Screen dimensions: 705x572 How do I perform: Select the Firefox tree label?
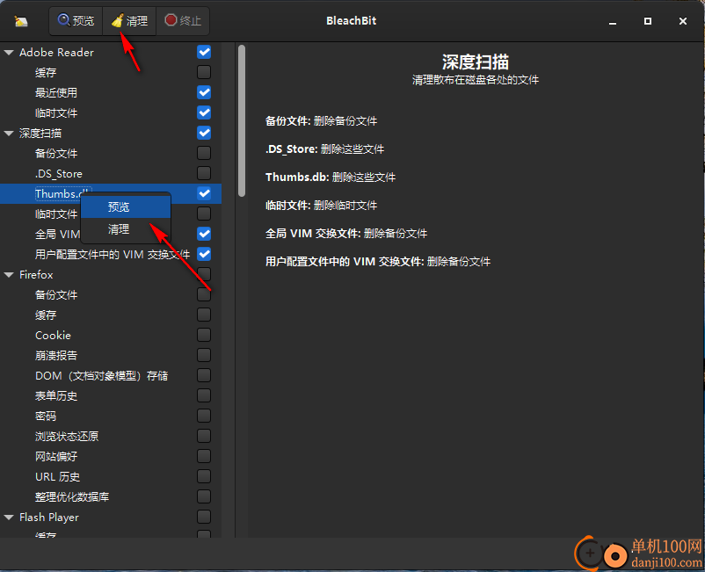(36, 275)
